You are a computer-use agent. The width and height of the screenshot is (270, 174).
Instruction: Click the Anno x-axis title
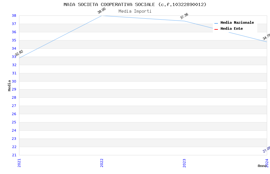(x=262, y=166)
